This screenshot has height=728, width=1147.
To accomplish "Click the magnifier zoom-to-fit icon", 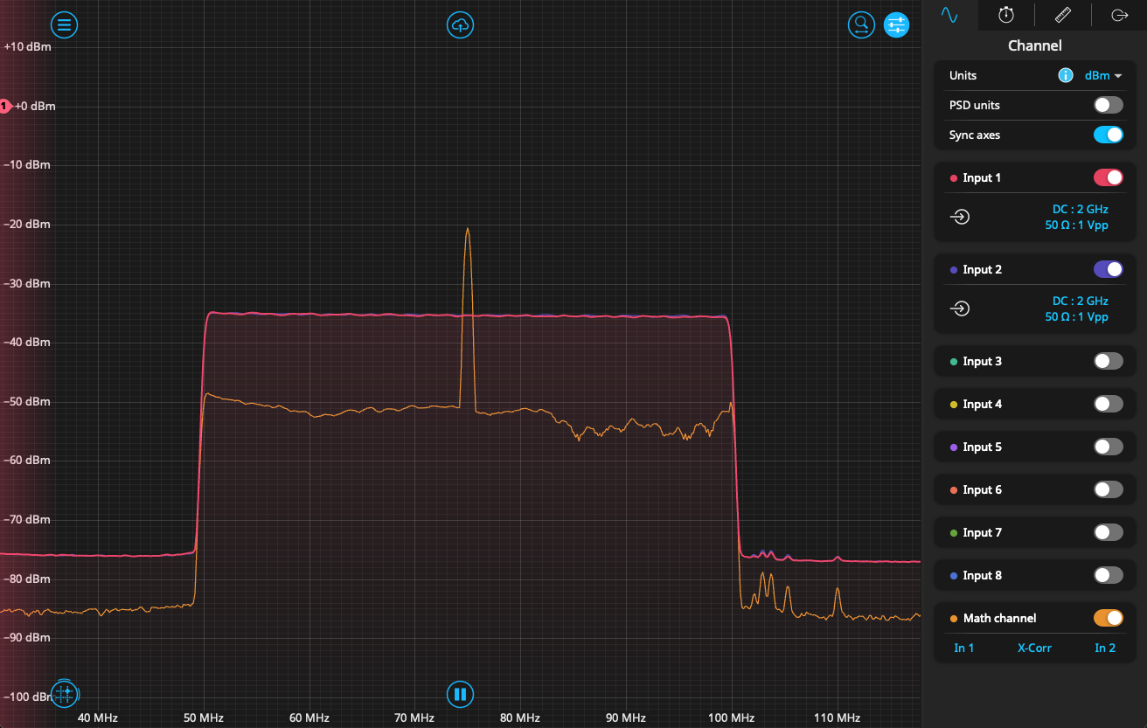I will [x=861, y=24].
